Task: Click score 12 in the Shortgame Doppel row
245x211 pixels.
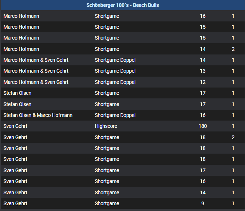Action: 203,82
